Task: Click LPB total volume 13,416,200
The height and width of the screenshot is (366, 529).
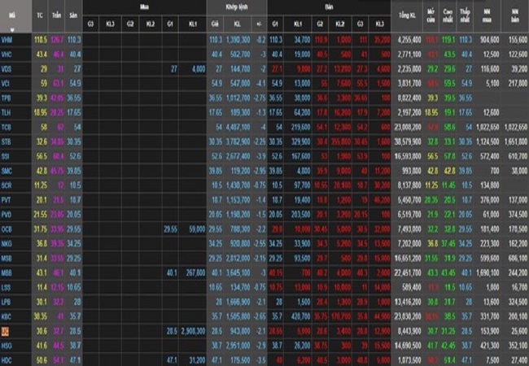Action: coord(408,303)
